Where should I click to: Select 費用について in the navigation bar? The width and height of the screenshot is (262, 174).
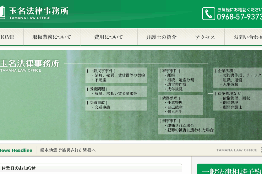point(108,37)
